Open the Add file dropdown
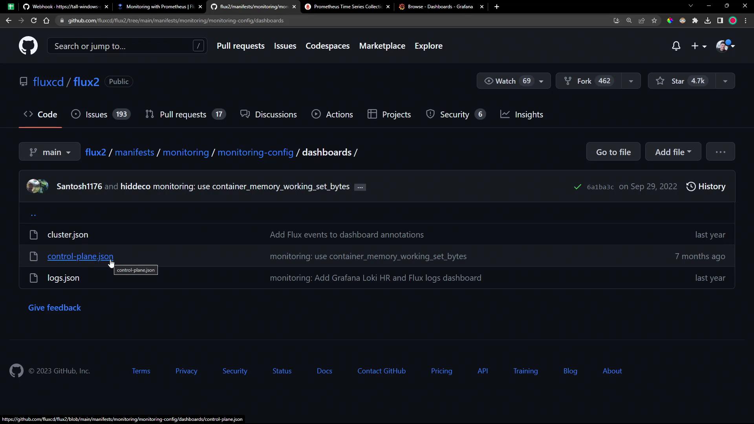 pyautogui.click(x=673, y=152)
